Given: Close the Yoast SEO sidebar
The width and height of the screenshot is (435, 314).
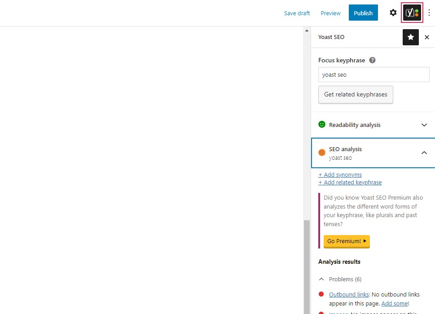Looking at the screenshot, I should [x=426, y=37].
